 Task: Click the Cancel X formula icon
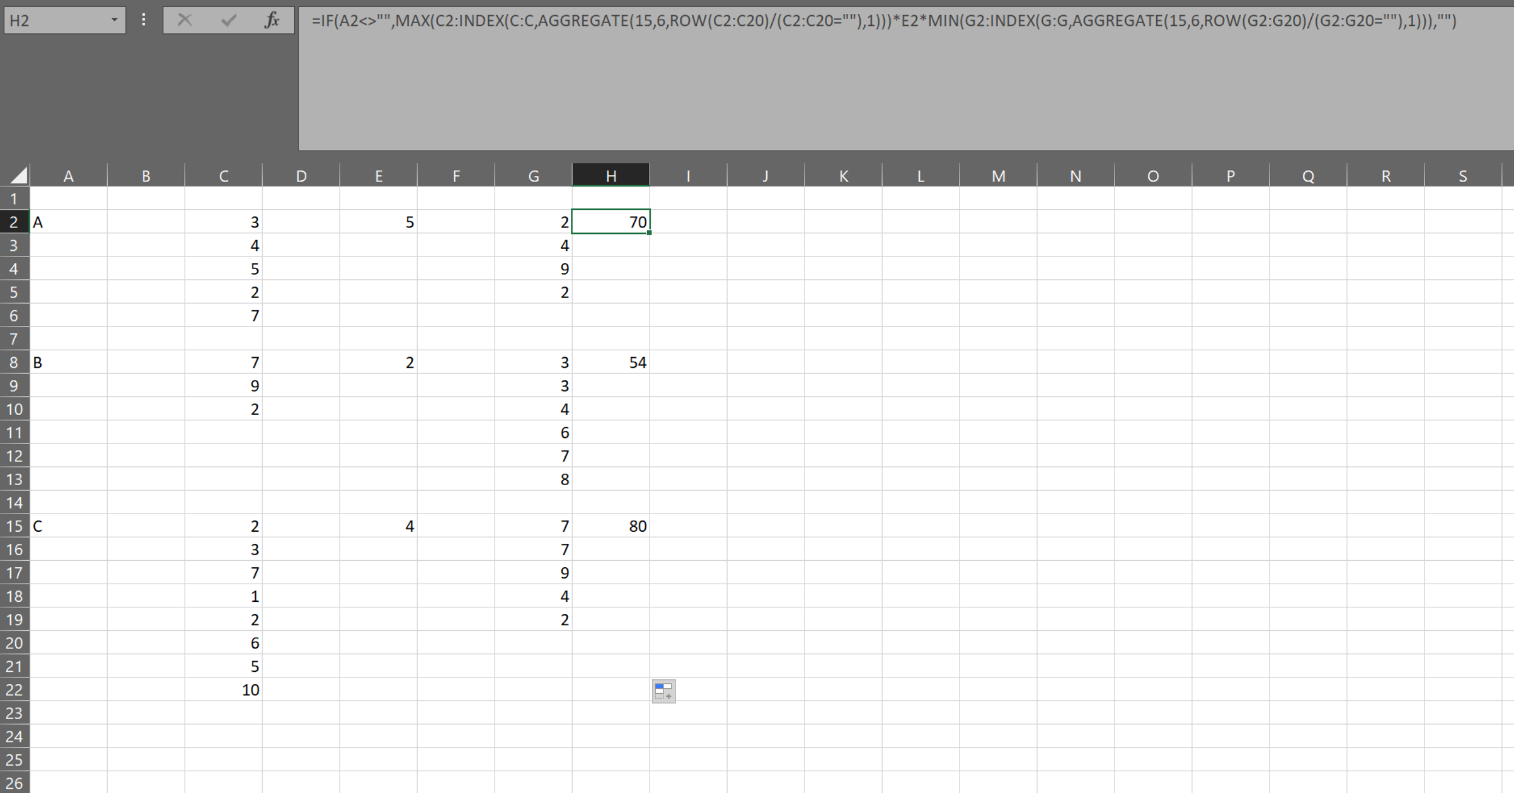pyautogui.click(x=185, y=21)
